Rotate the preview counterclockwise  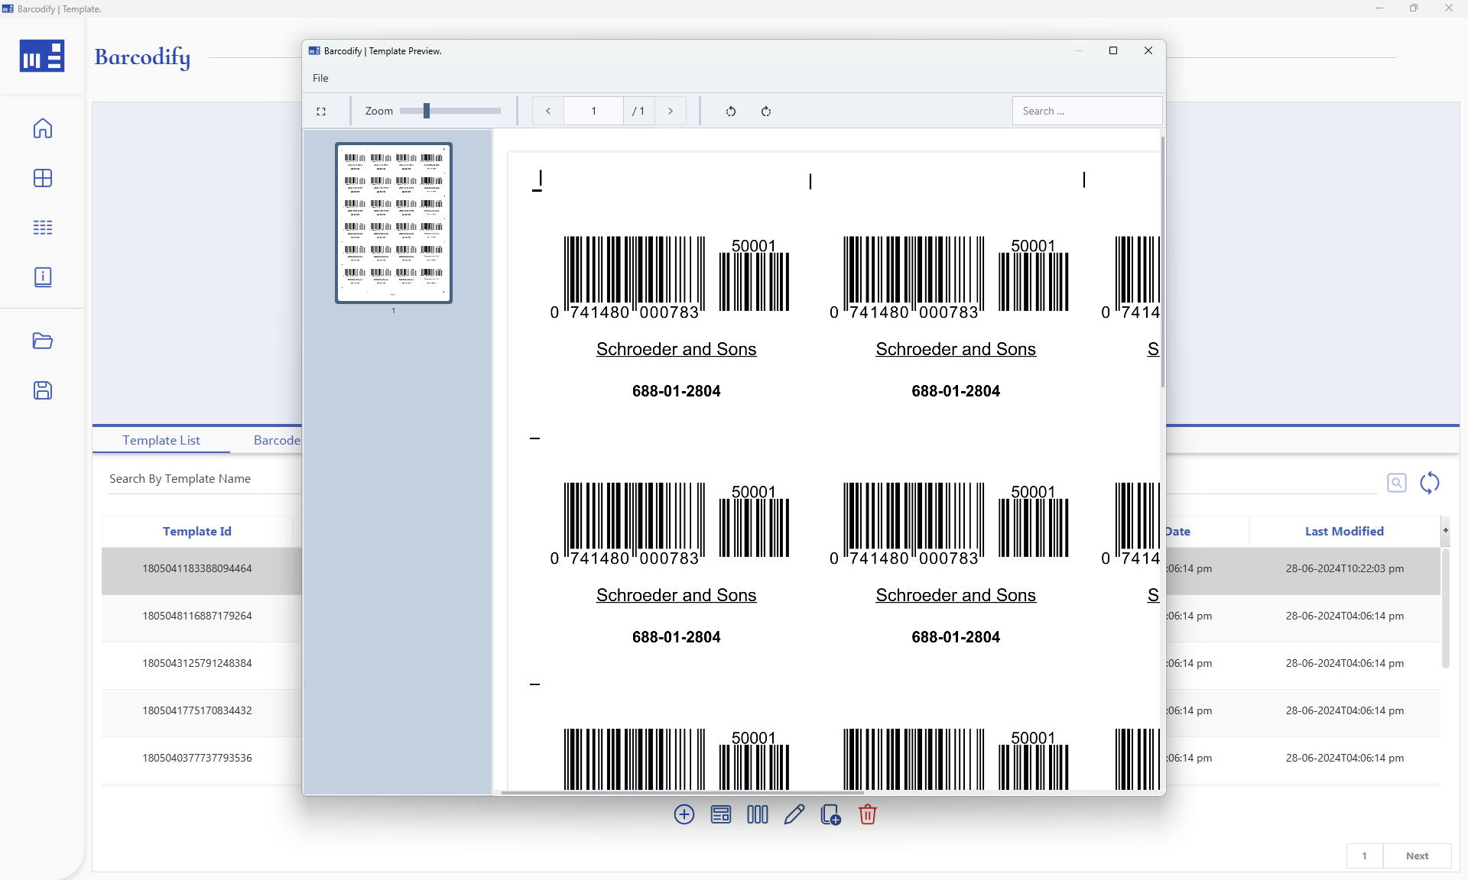pyautogui.click(x=730, y=111)
